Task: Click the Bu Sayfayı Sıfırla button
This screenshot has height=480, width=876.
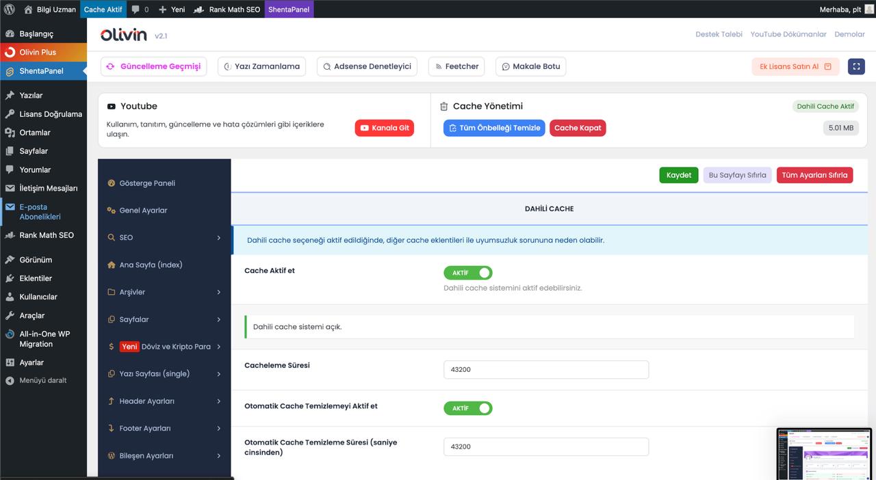Action: point(737,175)
